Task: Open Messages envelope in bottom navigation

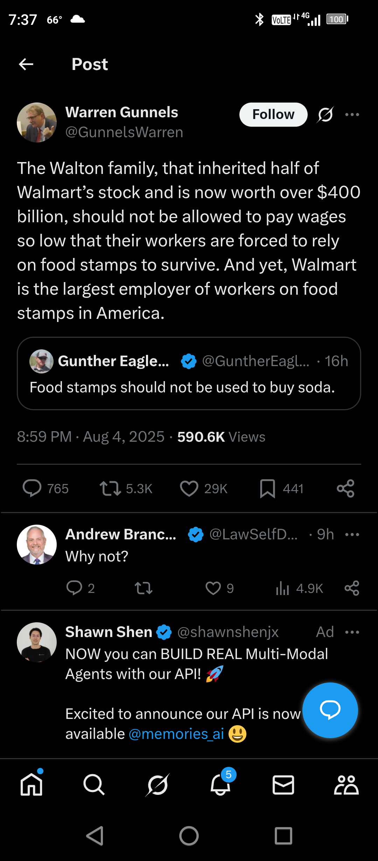Action: pyautogui.click(x=283, y=785)
